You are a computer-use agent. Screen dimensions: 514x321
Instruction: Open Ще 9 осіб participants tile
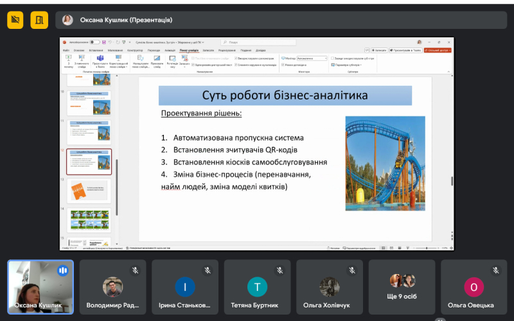[x=402, y=286]
